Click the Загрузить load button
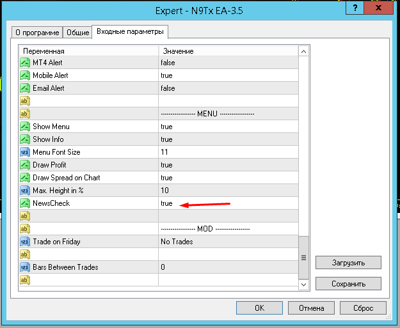This screenshot has width=400, height=328. 348,263
